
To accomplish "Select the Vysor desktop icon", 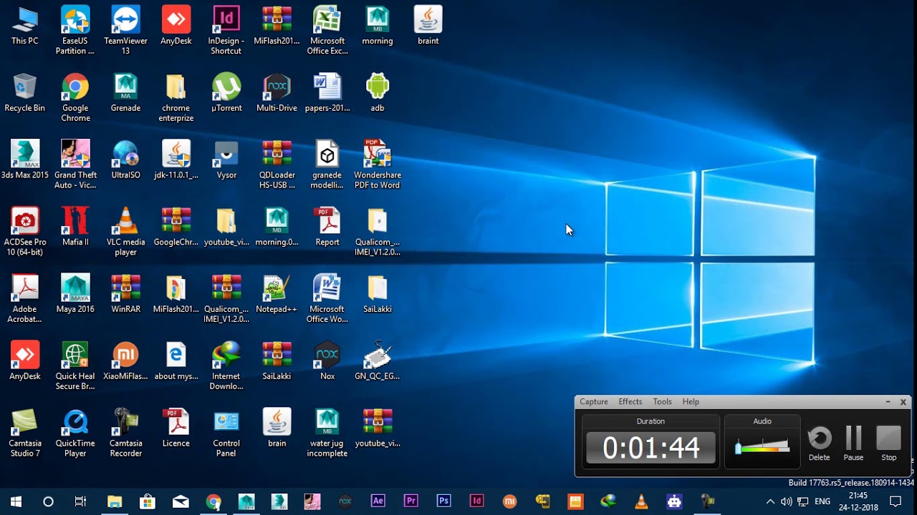I will pos(226,160).
